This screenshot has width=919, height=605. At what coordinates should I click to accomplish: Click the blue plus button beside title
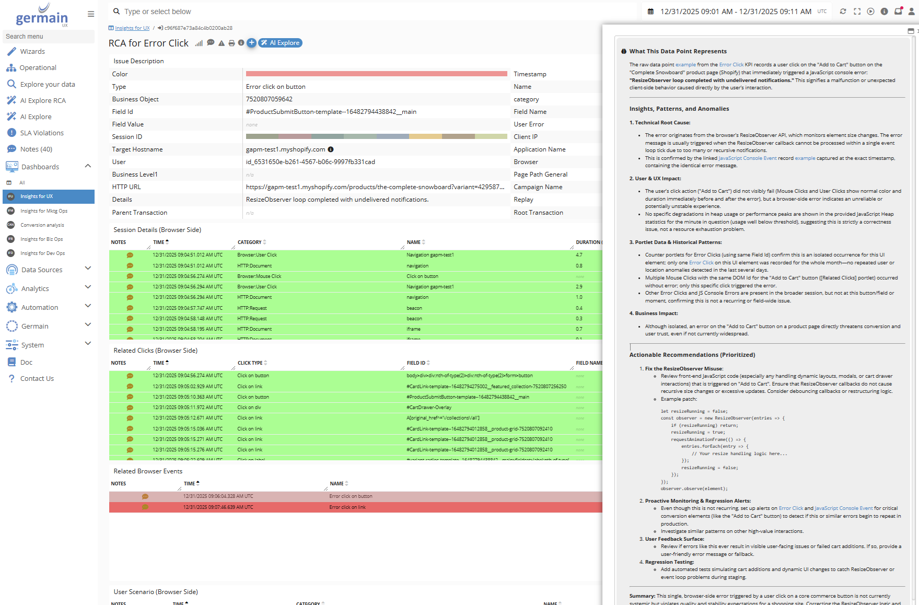coord(251,43)
